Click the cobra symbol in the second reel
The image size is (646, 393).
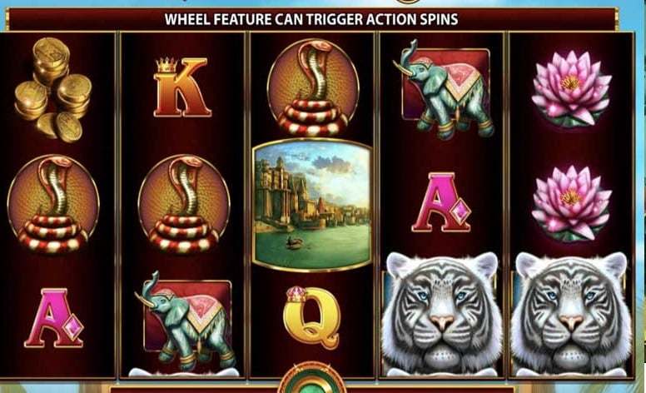(x=184, y=204)
